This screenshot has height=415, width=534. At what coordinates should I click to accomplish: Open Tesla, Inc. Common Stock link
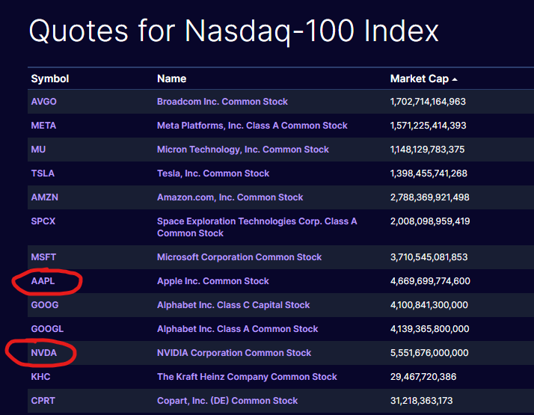click(213, 173)
